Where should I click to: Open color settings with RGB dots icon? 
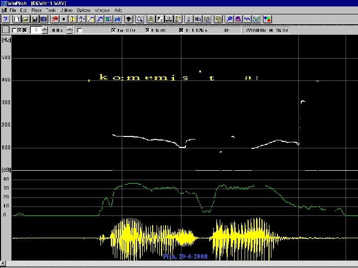(x=267, y=19)
